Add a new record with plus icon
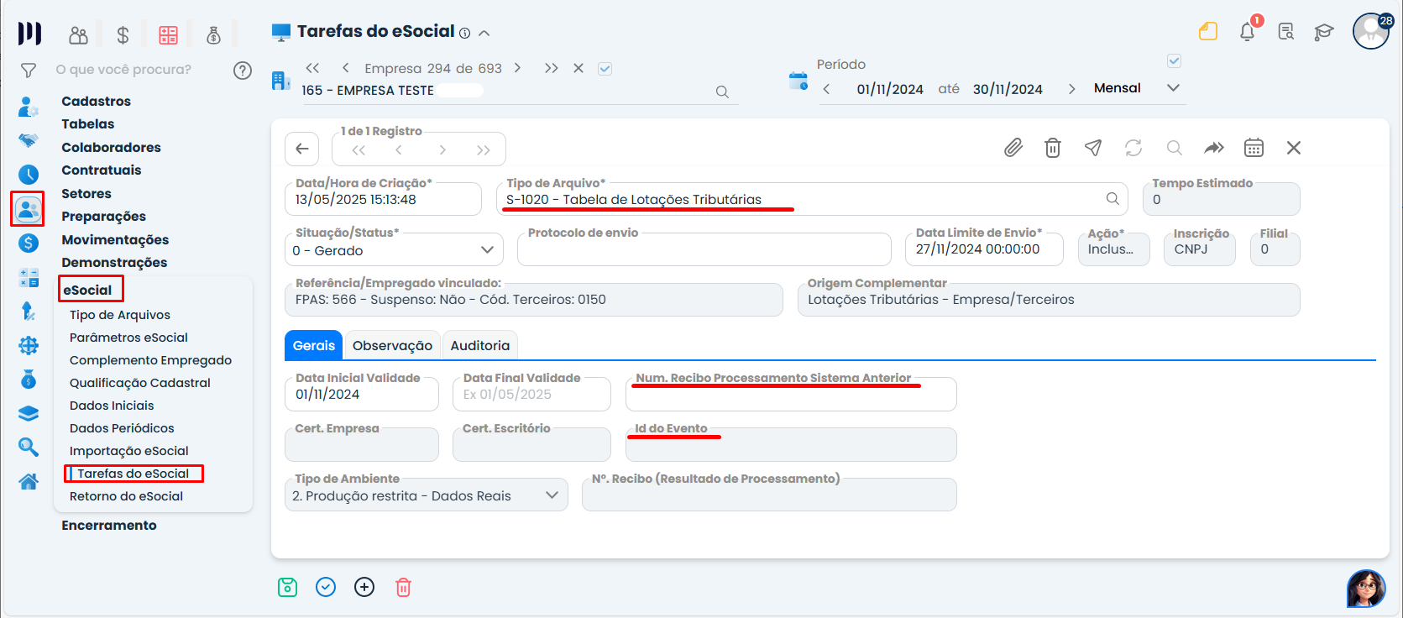The width and height of the screenshot is (1403, 618). click(x=364, y=587)
